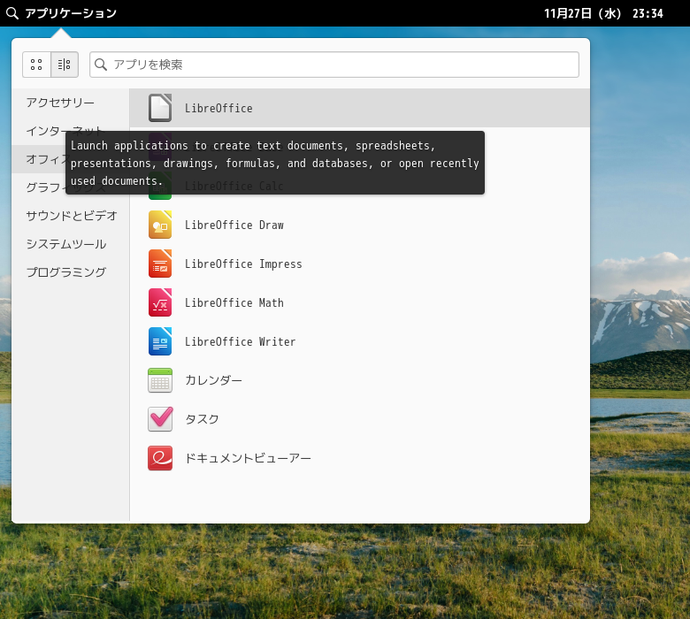Launch the タスク checkmark icon

160,419
